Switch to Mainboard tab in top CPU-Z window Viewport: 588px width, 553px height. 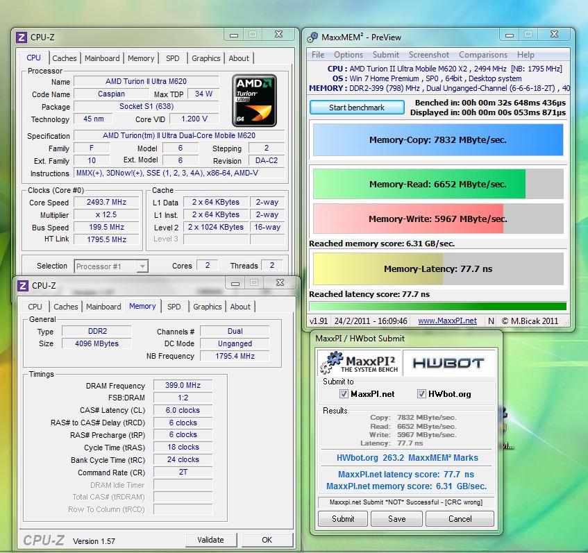[x=102, y=58]
